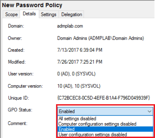Click the admplab.com domain value
Viewport: 155px width, 138px height.
click(70, 26)
